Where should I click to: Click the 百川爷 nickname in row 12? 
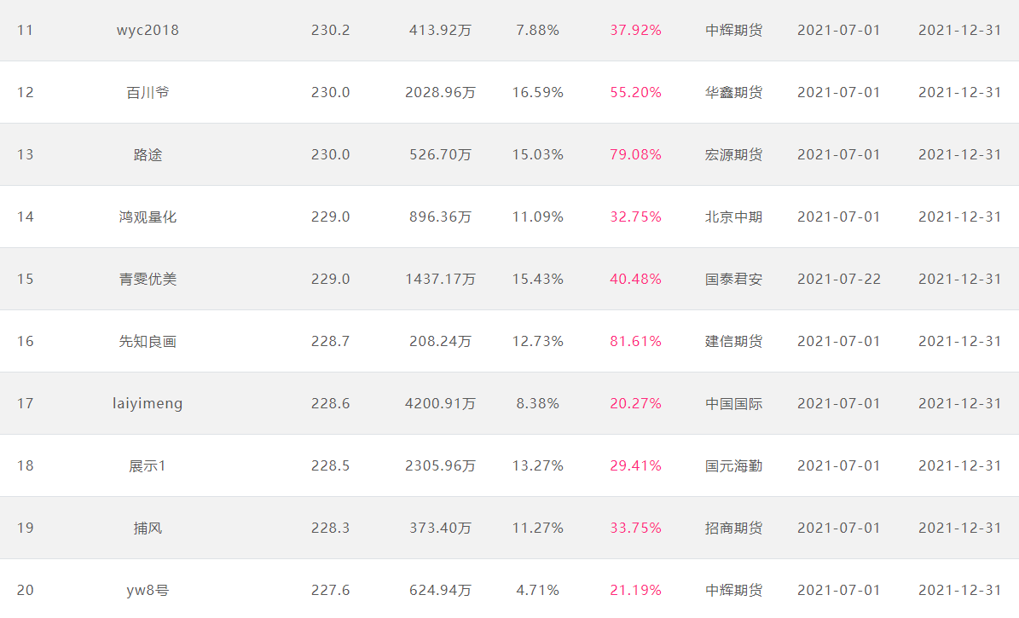point(148,92)
